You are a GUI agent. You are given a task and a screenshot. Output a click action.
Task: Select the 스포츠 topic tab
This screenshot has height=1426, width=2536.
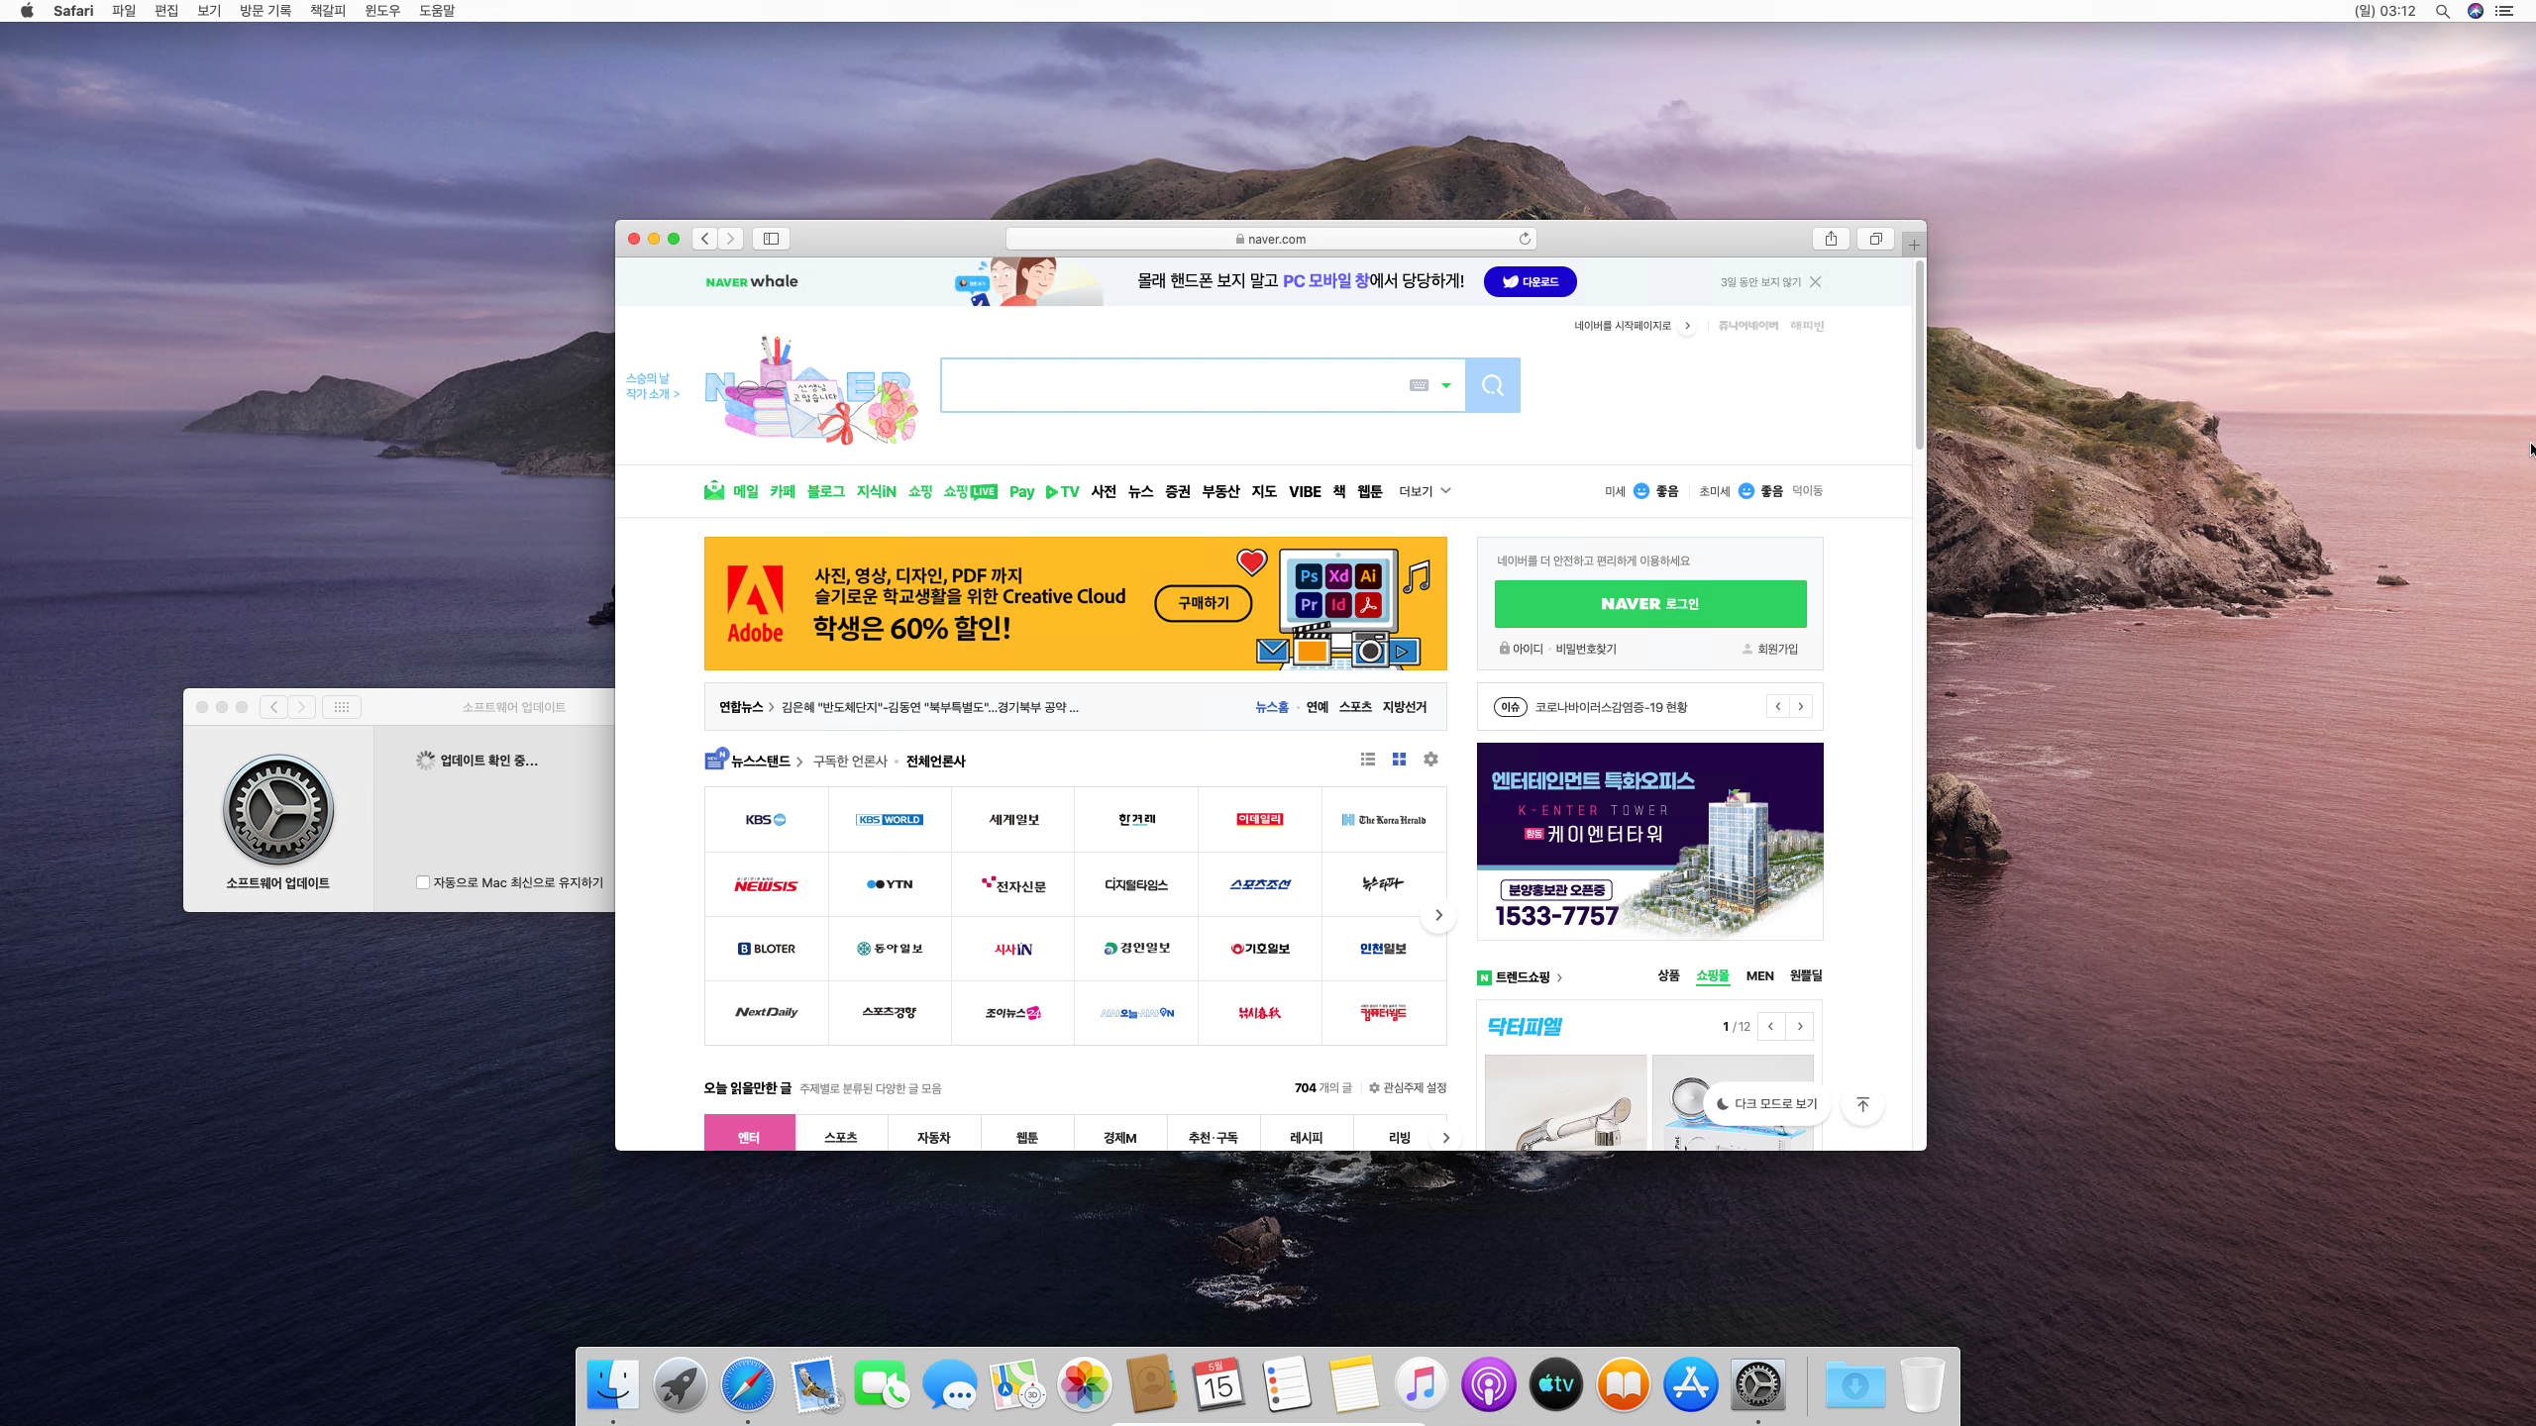(841, 1137)
